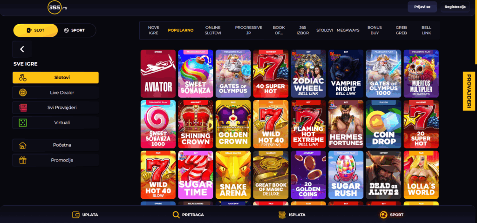Click the gift box Promocije icon

pyautogui.click(x=22, y=160)
